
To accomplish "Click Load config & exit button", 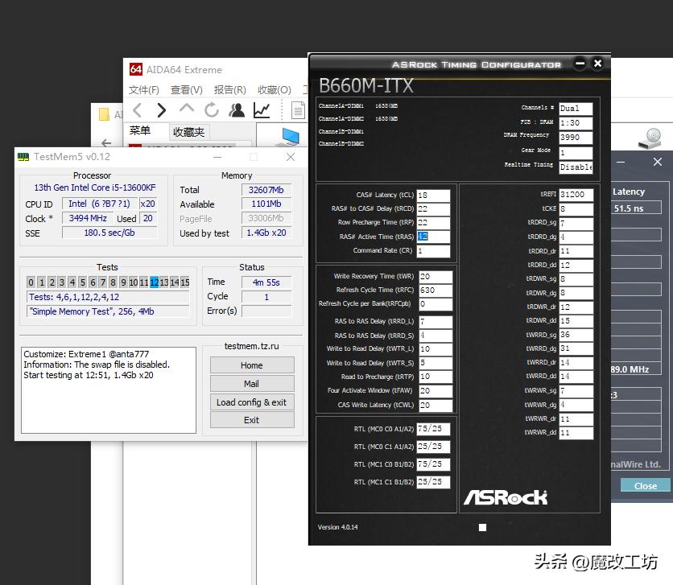I will click(x=251, y=402).
